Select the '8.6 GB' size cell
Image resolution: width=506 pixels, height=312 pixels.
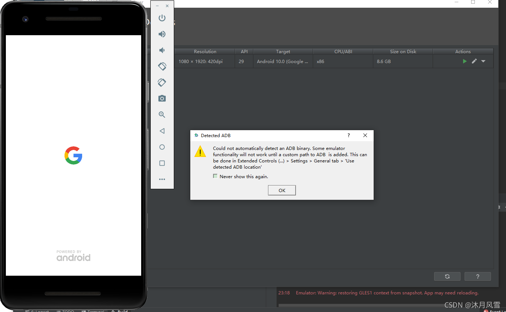[403, 62]
